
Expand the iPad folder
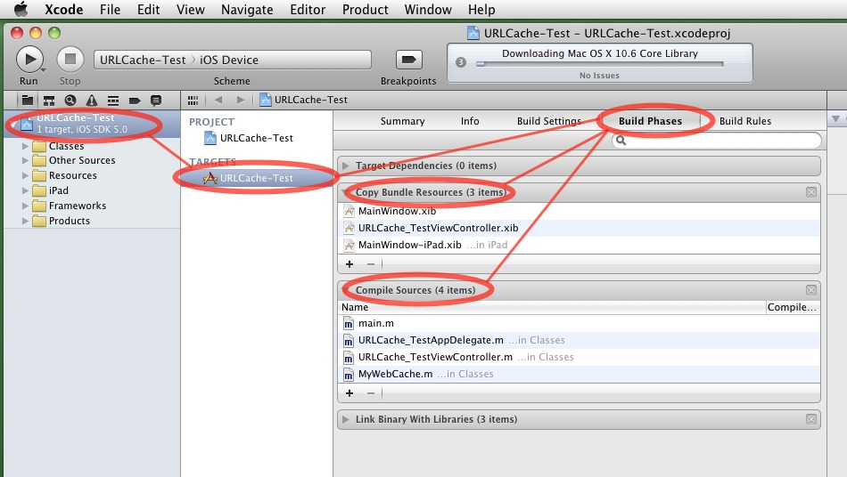click(25, 190)
